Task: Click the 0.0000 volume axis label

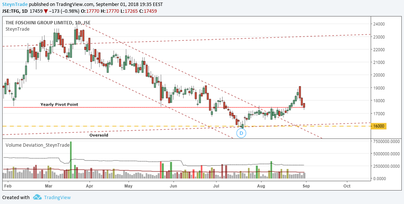Action: (379, 178)
